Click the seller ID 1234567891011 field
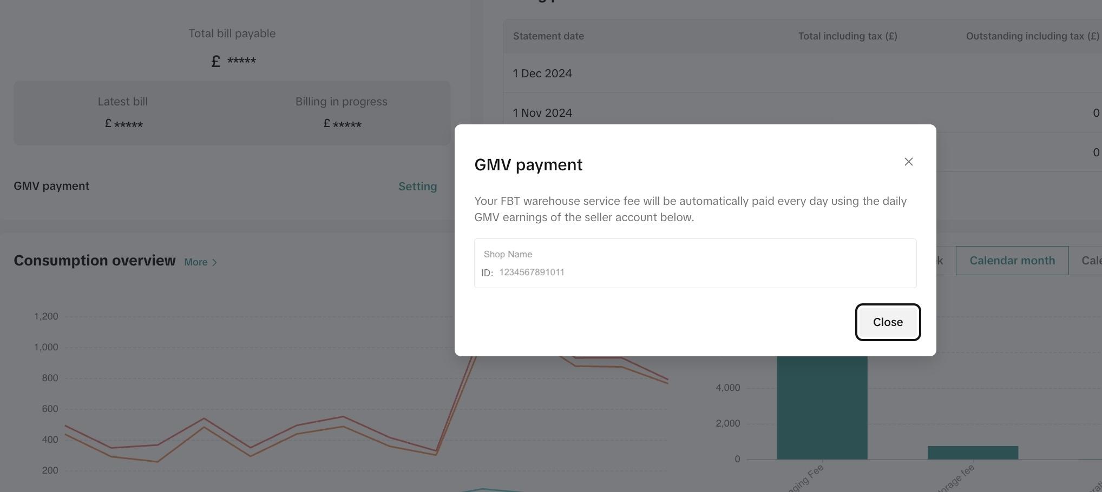1102x492 pixels. pyautogui.click(x=532, y=272)
